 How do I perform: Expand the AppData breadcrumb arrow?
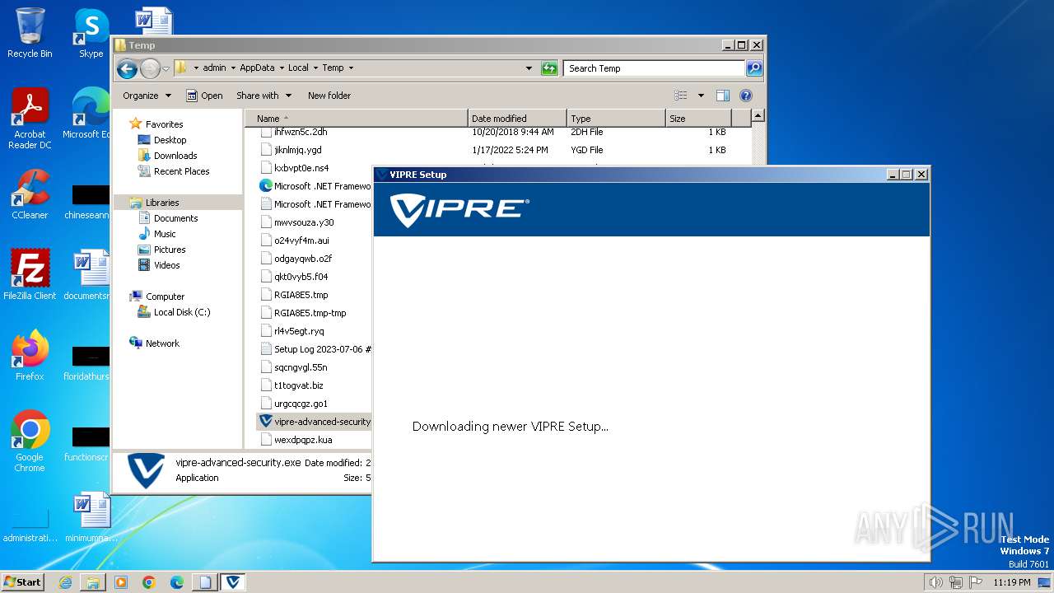[x=281, y=68]
